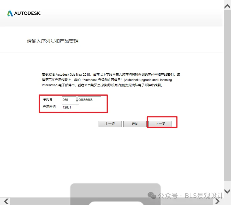Click the horizontal scrollbar right arrow
The width and height of the screenshot is (231, 205).
click(217, 201)
